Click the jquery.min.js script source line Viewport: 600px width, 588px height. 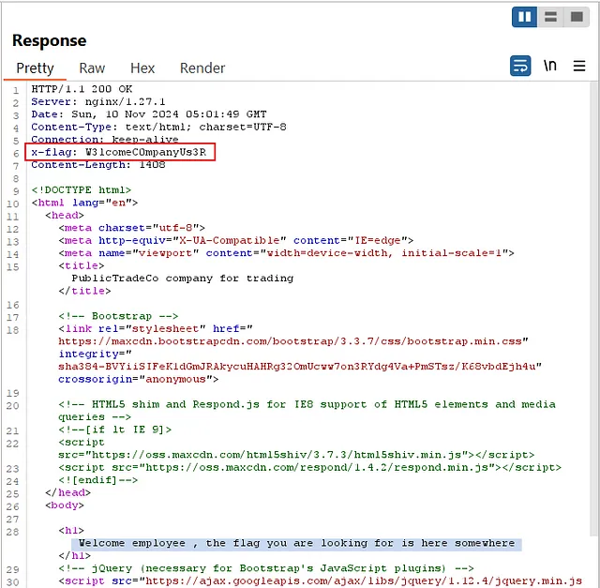[321, 580]
